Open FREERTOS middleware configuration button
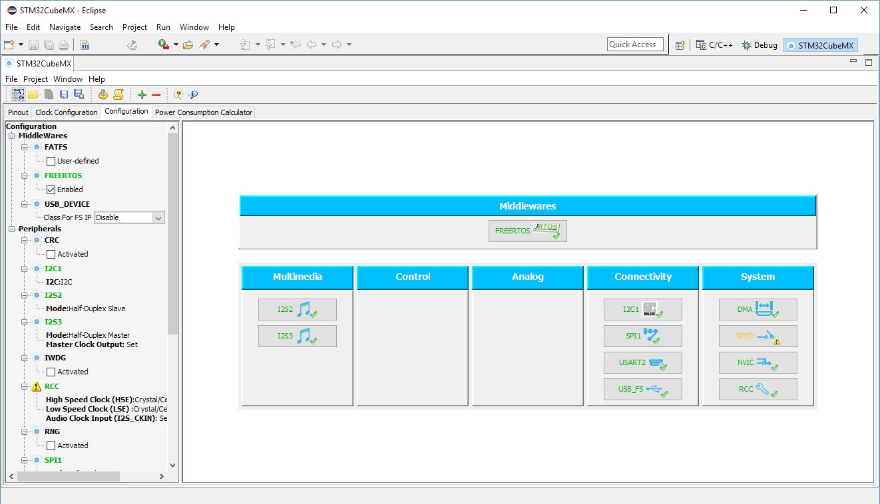This screenshot has width=880, height=504. [528, 231]
